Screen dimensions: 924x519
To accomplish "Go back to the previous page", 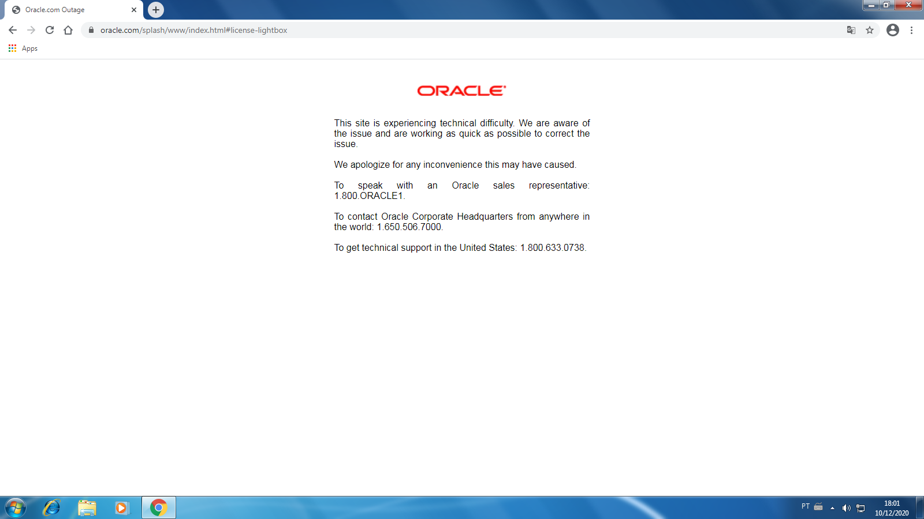I will coord(13,30).
